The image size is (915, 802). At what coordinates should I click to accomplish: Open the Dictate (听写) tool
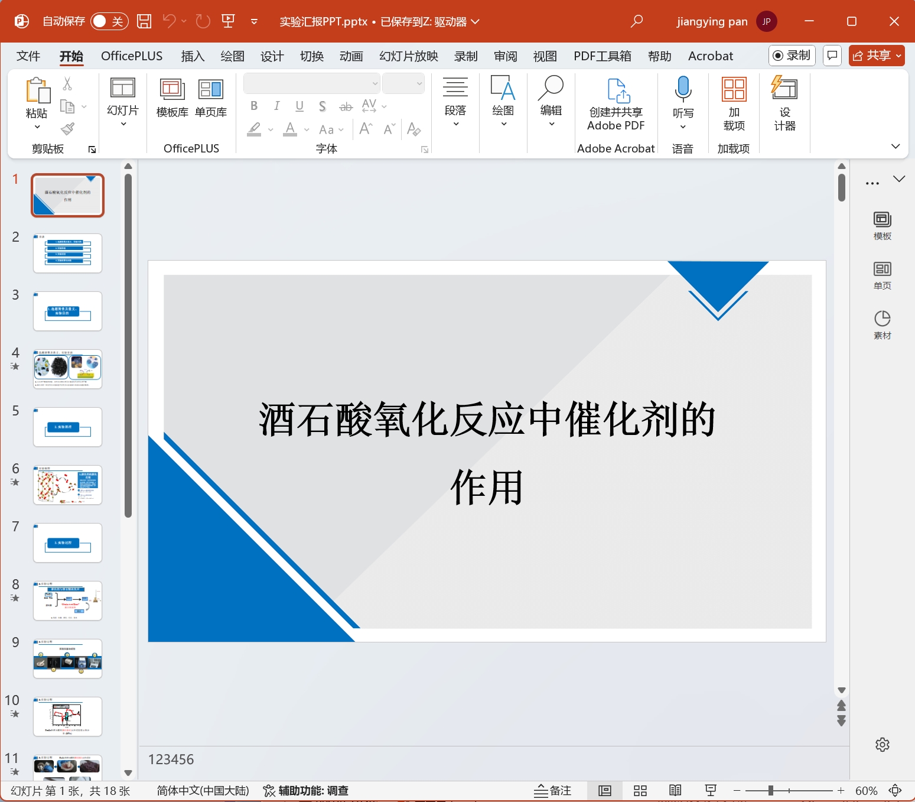click(683, 100)
